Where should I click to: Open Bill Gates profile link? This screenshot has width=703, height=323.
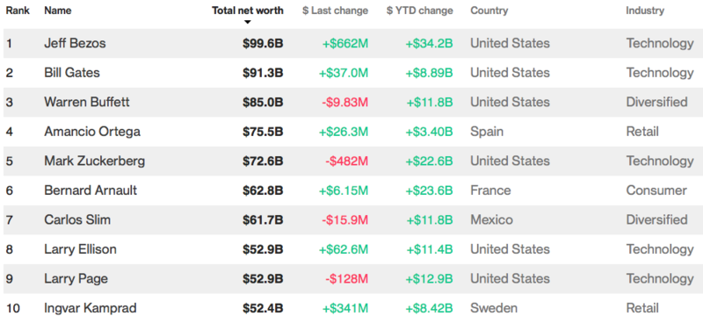[72, 73]
